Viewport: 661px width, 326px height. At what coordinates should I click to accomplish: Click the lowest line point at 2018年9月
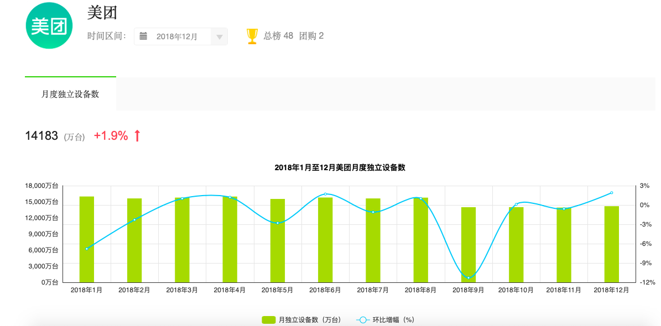click(469, 277)
